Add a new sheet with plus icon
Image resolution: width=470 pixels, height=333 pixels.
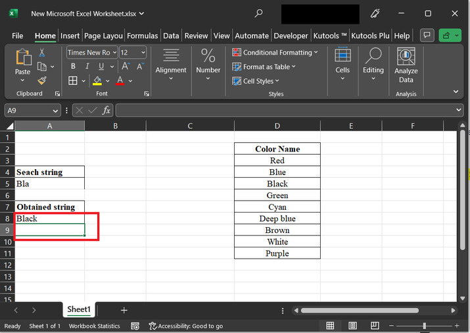(124, 310)
